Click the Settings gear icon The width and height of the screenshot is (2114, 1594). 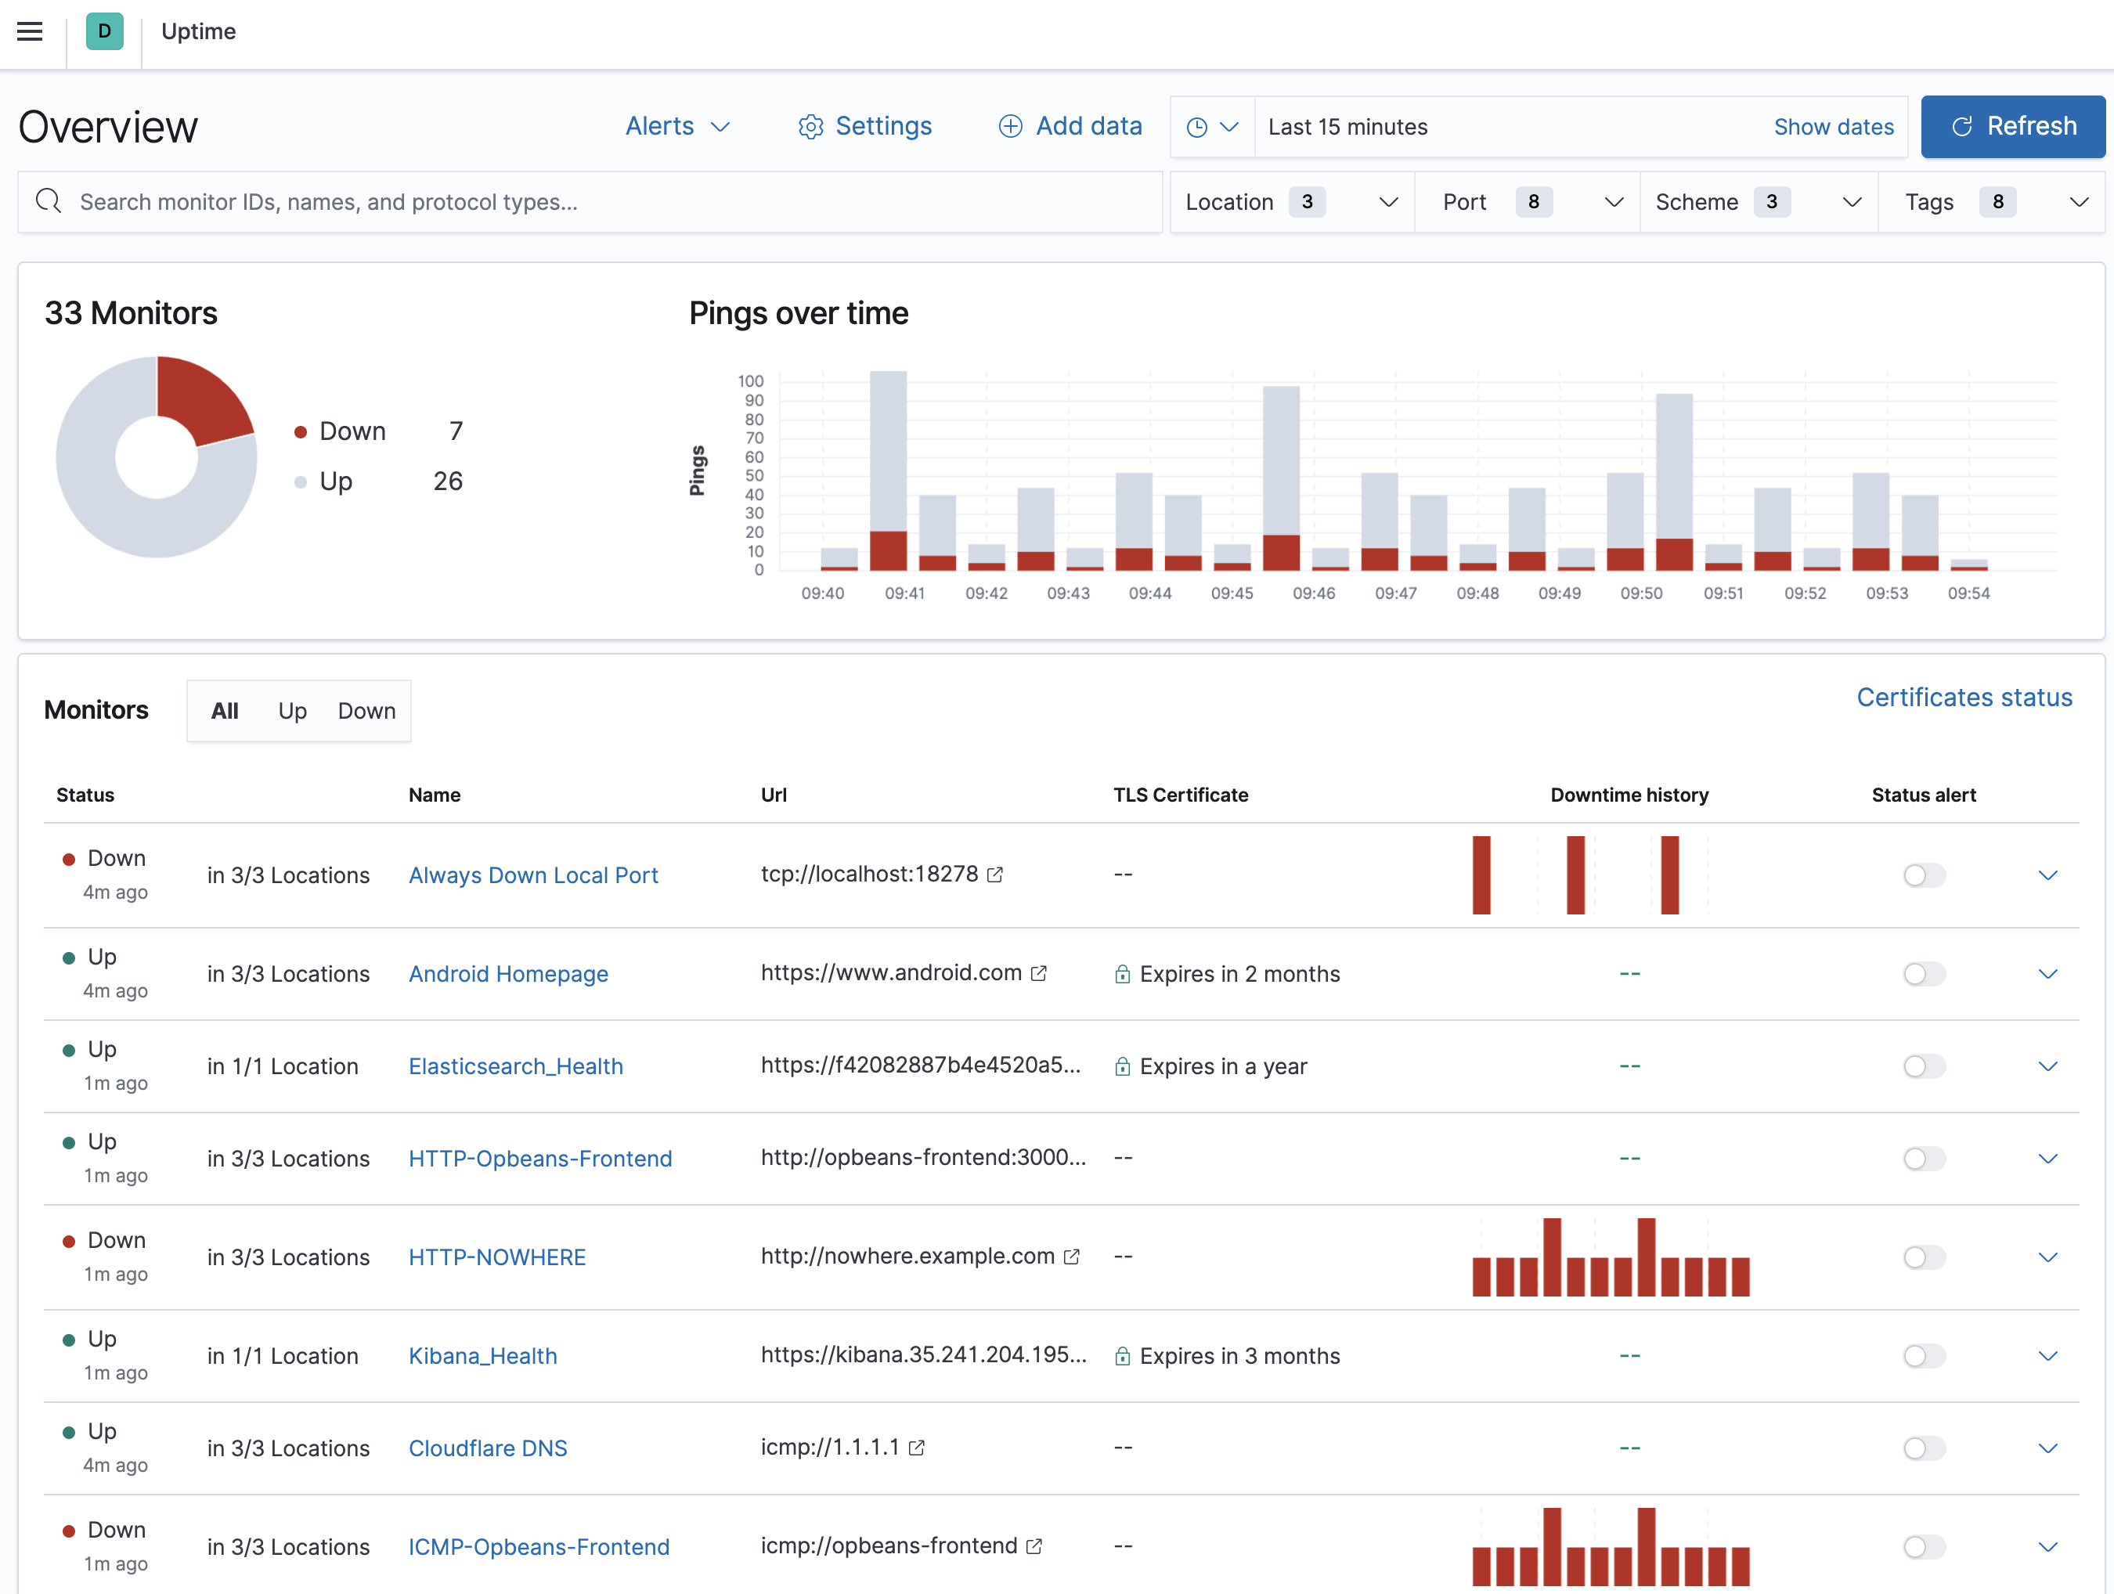810,127
